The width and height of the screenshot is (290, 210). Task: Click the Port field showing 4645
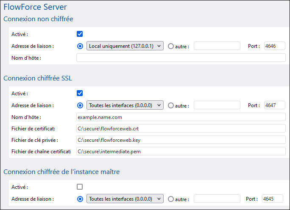[x=273, y=198]
